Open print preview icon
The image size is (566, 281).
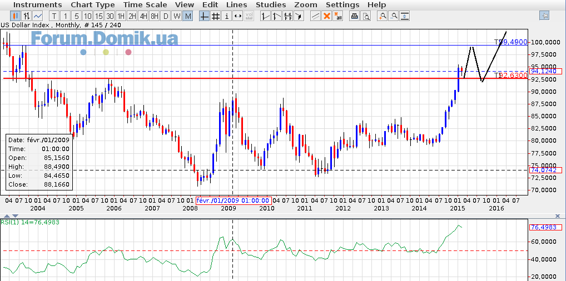point(366,16)
